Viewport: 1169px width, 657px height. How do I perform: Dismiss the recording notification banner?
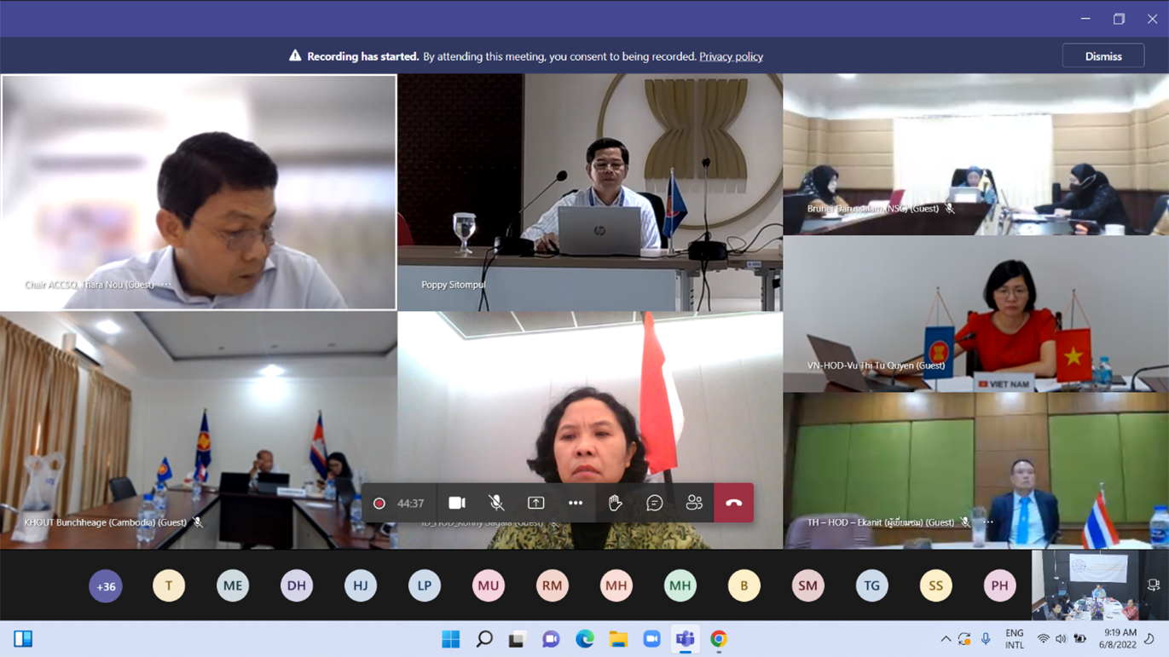[1103, 56]
